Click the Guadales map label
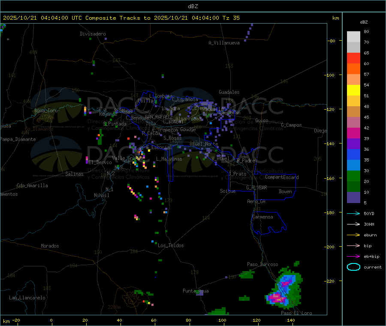This screenshot has height=326, width=386. [x=229, y=92]
